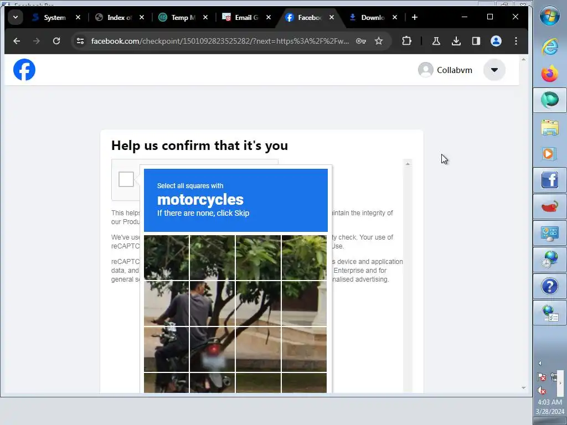Launch Firefox from taskbar
Viewport: 567px width, 425px height.
(x=550, y=74)
